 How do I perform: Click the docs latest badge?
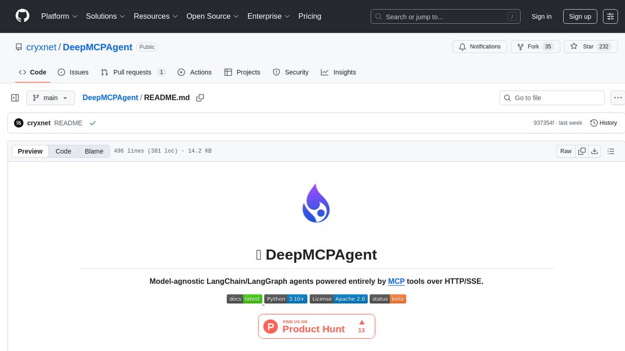click(x=244, y=299)
